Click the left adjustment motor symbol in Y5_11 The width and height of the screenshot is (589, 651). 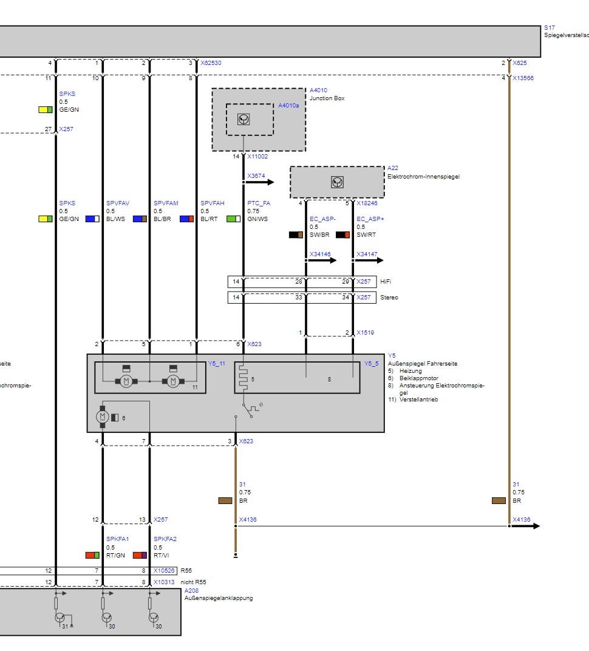pyautogui.click(x=126, y=381)
